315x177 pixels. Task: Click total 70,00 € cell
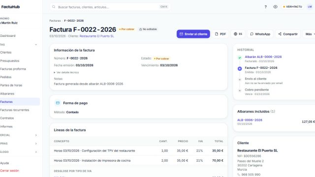point(218,161)
